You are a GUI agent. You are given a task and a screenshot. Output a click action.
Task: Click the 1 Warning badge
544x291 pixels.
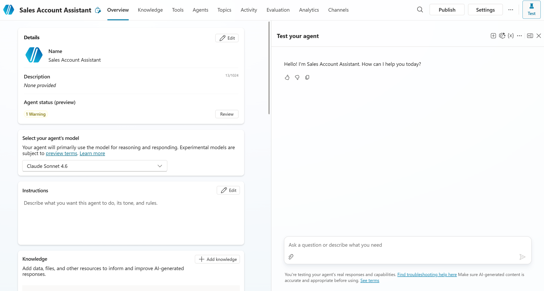point(36,114)
